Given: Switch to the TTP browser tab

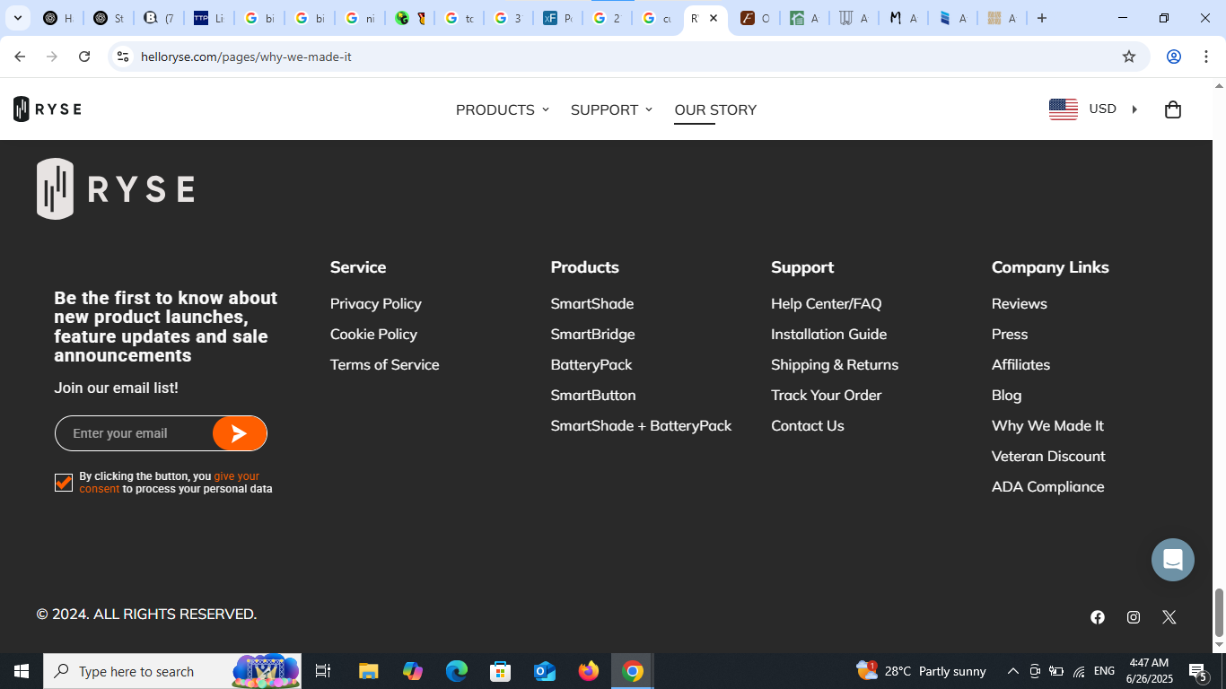Looking at the screenshot, I should tap(208, 18).
